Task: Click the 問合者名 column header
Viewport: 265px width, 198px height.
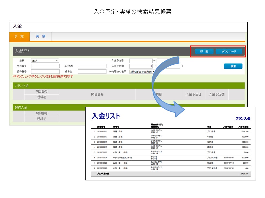Action: [x=97, y=94]
